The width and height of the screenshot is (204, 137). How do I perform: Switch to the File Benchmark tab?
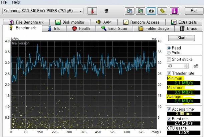[26, 22]
